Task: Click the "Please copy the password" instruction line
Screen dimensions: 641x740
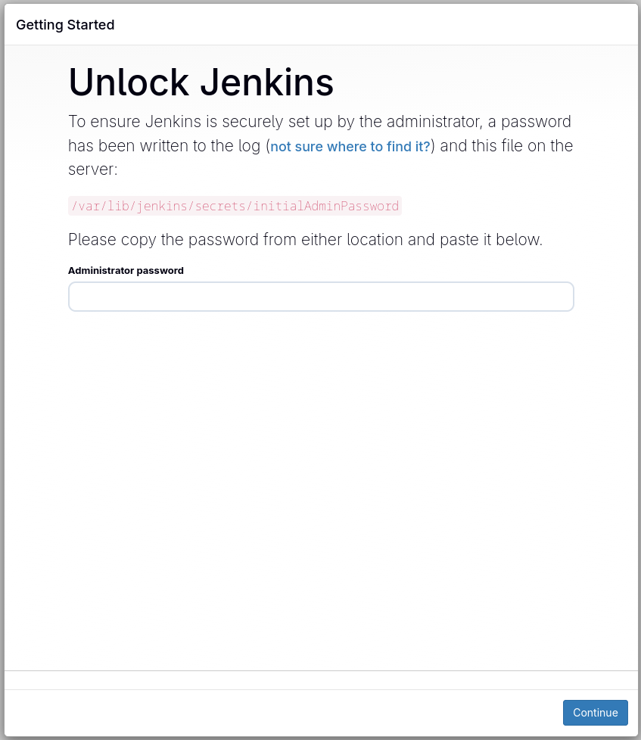Action: (305, 240)
